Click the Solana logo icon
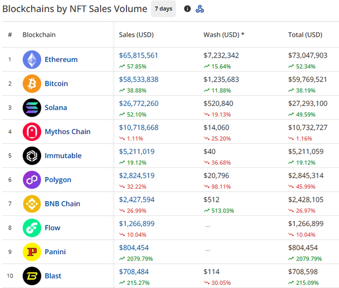 [x=32, y=108]
